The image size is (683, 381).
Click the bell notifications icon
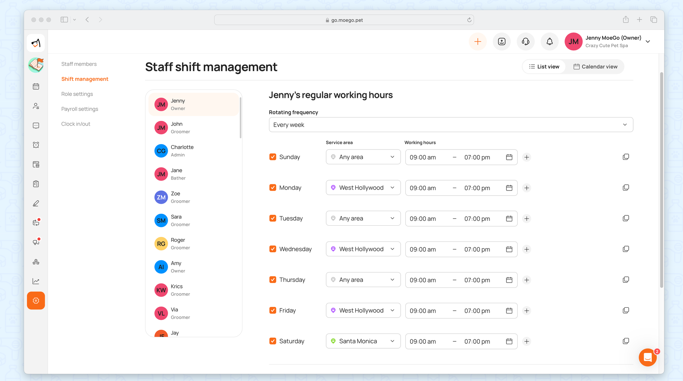549,42
